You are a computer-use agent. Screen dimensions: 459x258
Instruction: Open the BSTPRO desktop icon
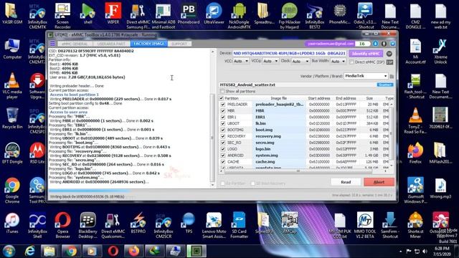(x=138, y=223)
